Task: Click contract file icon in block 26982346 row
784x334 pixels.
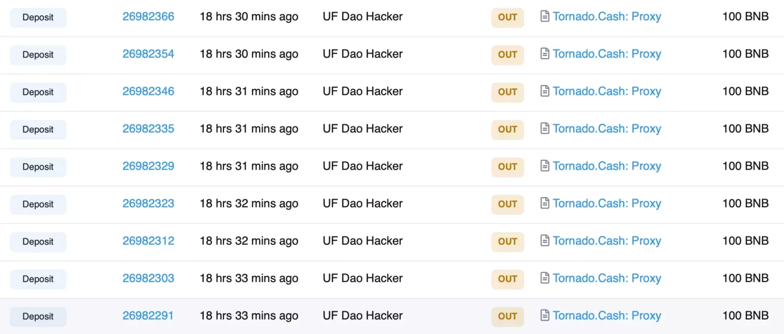Action: point(545,91)
